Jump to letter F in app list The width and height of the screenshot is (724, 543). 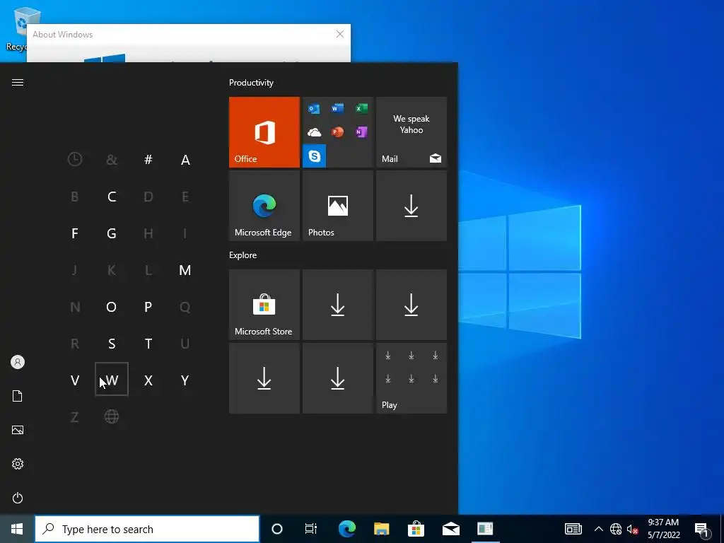pos(75,233)
